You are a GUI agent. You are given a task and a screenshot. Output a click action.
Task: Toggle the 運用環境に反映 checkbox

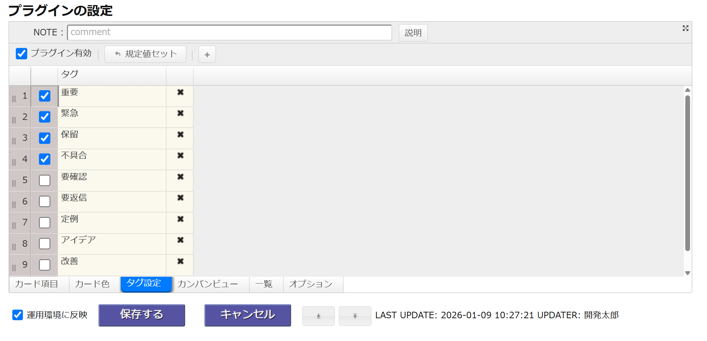point(18,315)
